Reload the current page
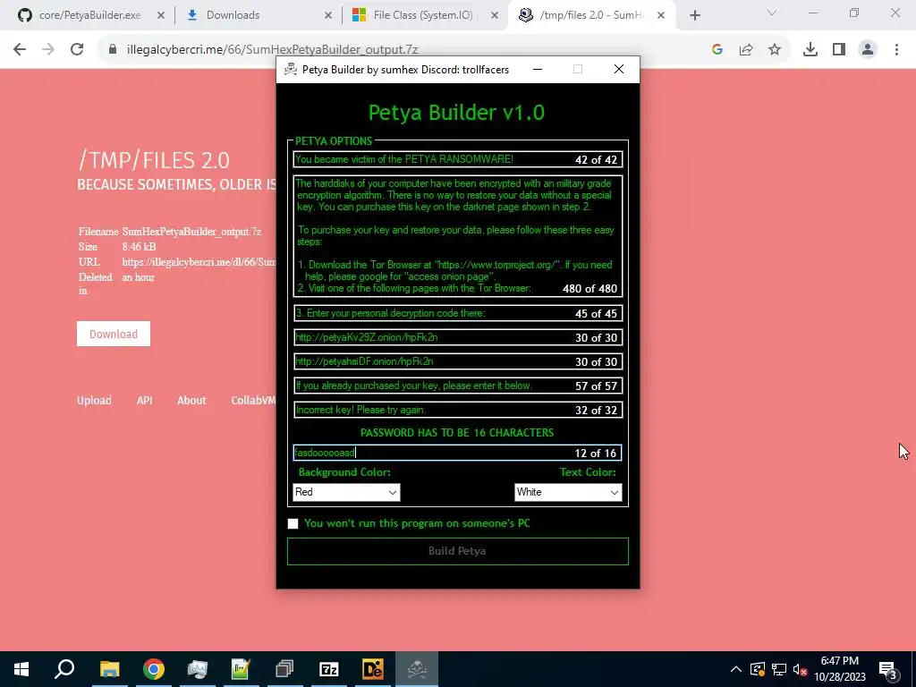This screenshot has height=687, width=916. (x=77, y=50)
